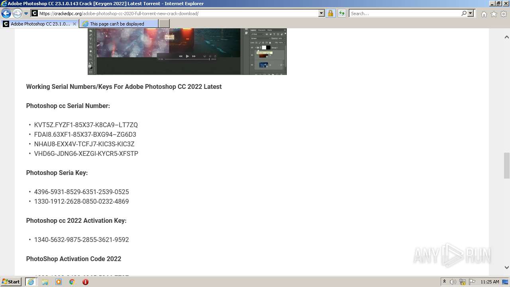Image resolution: width=510 pixels, height=287 pixels.
Task: Close the Adobe Photoshop CC tab
Action: click(74, 24)
